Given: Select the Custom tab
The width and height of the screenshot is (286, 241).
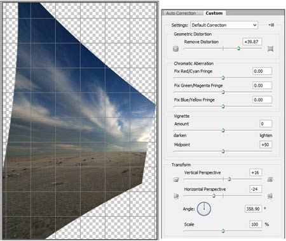Looking at the screenshot, I should point(214,13).
